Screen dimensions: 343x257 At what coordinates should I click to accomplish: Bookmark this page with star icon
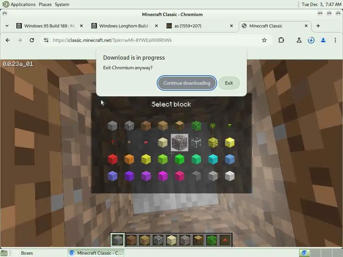[264, 40]
